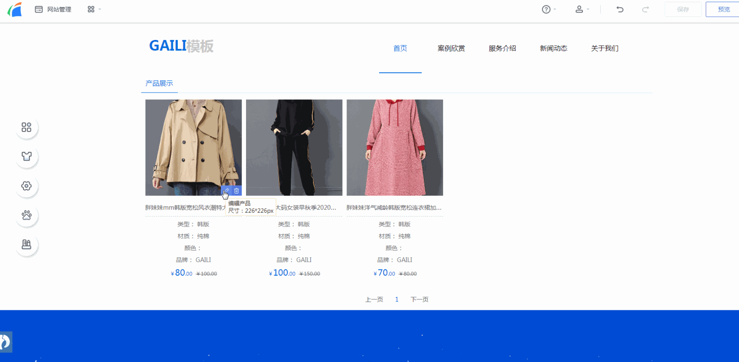The height and width of the screenshot is (362, 739).
Task: Select the 案例欣赏 navigation tab
Action: coord(451,48)
